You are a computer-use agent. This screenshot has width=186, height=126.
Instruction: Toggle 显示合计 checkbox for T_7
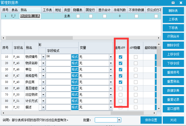(x=105, y=16)
